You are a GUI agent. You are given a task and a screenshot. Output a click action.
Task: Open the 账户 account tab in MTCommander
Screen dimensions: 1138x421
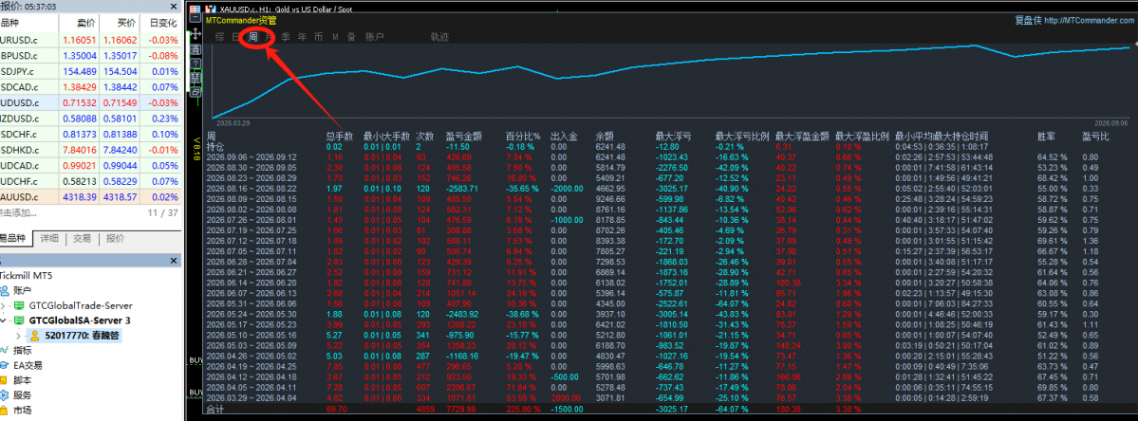click(x=375, y=36)
